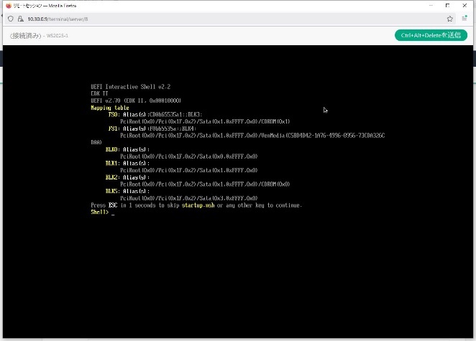The width and height of the screenshot is (476, 341).
Task: Click the FS1: mapping entry
Action: pos(114,128)
